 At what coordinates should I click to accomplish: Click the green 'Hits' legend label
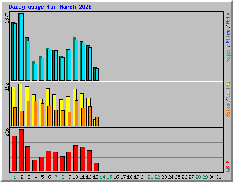228,19
